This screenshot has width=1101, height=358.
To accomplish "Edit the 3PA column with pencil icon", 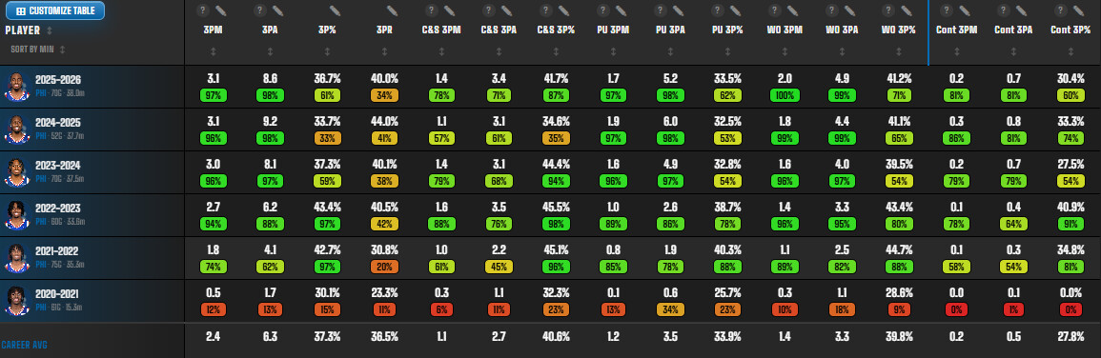I will (x=278, y=10).
